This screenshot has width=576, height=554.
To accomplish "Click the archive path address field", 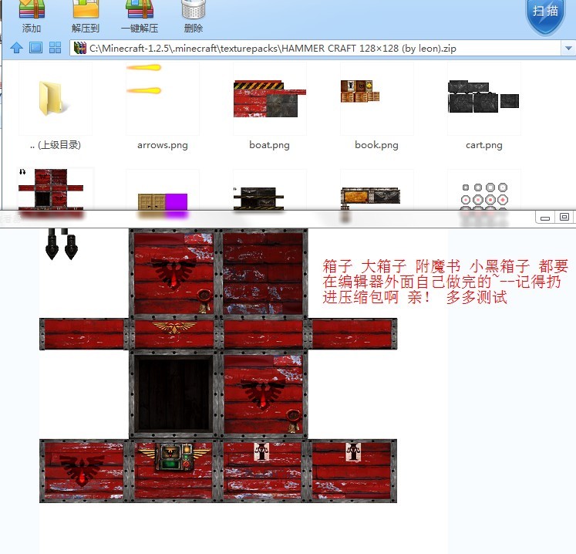I will (x=308, y=48).
